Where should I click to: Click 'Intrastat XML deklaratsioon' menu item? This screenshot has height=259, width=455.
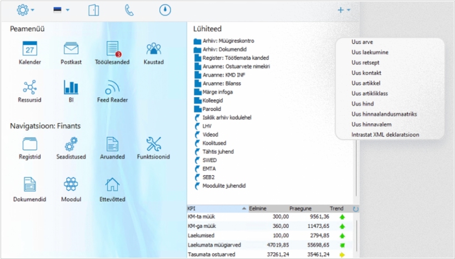point(385,134)
